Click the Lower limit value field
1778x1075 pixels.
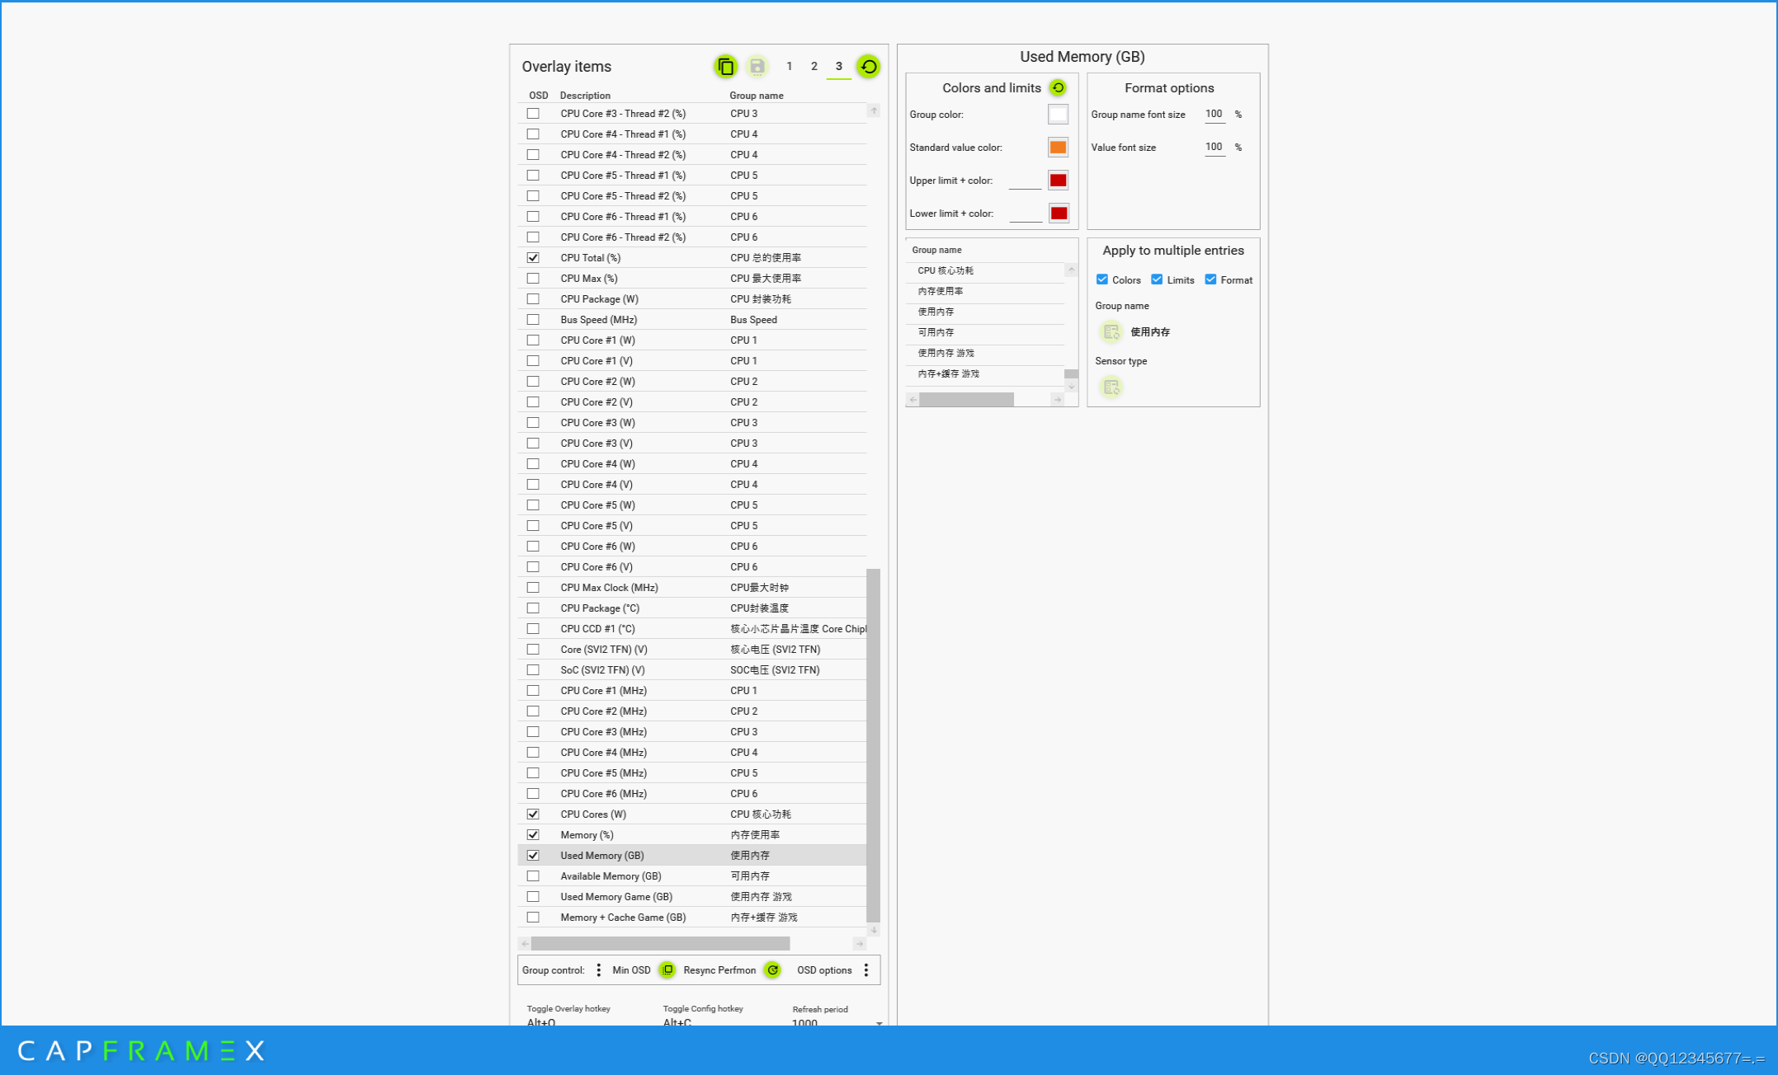pyautogui.click(x=1026, y=214)
